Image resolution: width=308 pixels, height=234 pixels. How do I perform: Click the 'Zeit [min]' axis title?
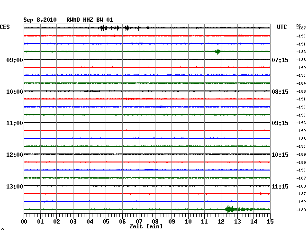(146, 226)
